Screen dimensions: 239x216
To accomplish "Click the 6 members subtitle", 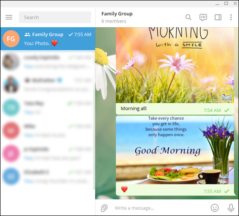I will 114,21.
